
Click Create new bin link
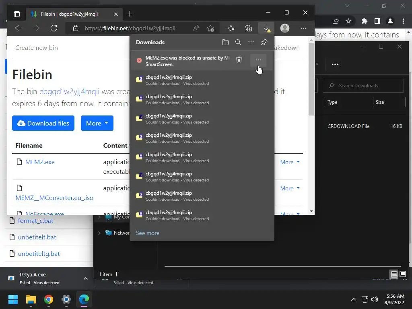pyautogui.click(x=37, y=48)
